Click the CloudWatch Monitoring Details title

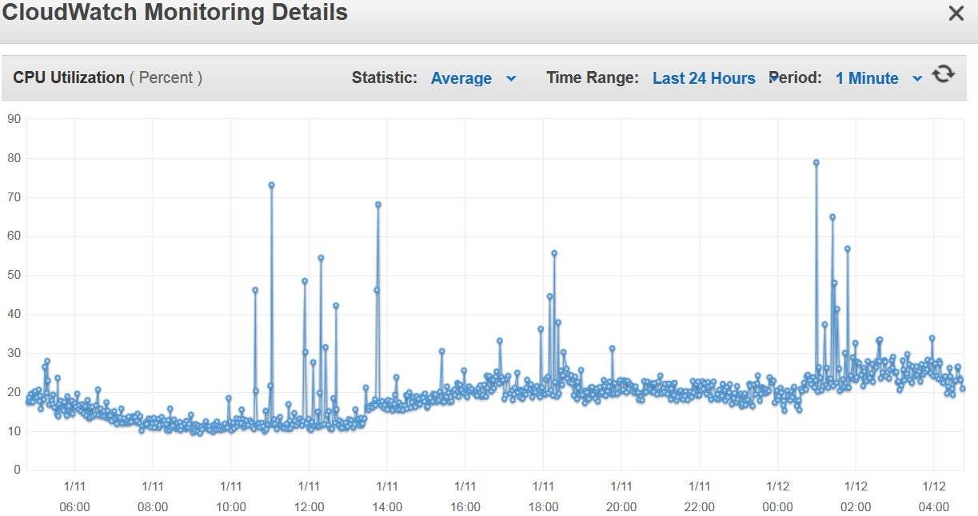coord(174,12)
